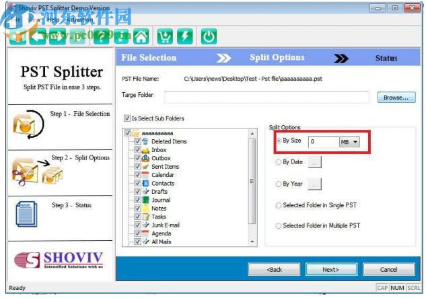Click the Targe Folder path input field
This screenshot has width=426, height=298.
(x=267, y=98)
